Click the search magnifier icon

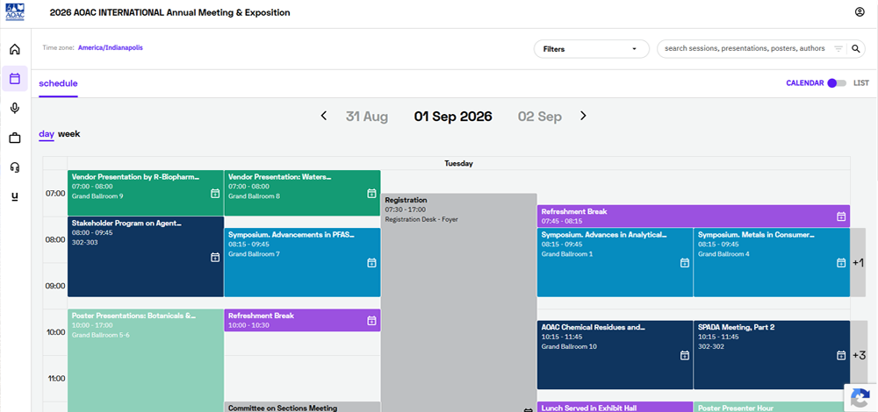pyautogui.click(x=855, y=48)
